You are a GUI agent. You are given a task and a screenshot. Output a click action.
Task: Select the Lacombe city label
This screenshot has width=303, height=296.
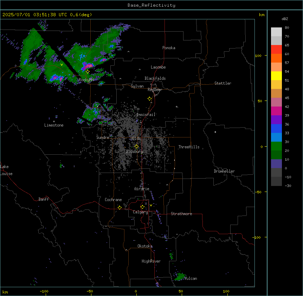click(158, 67)
